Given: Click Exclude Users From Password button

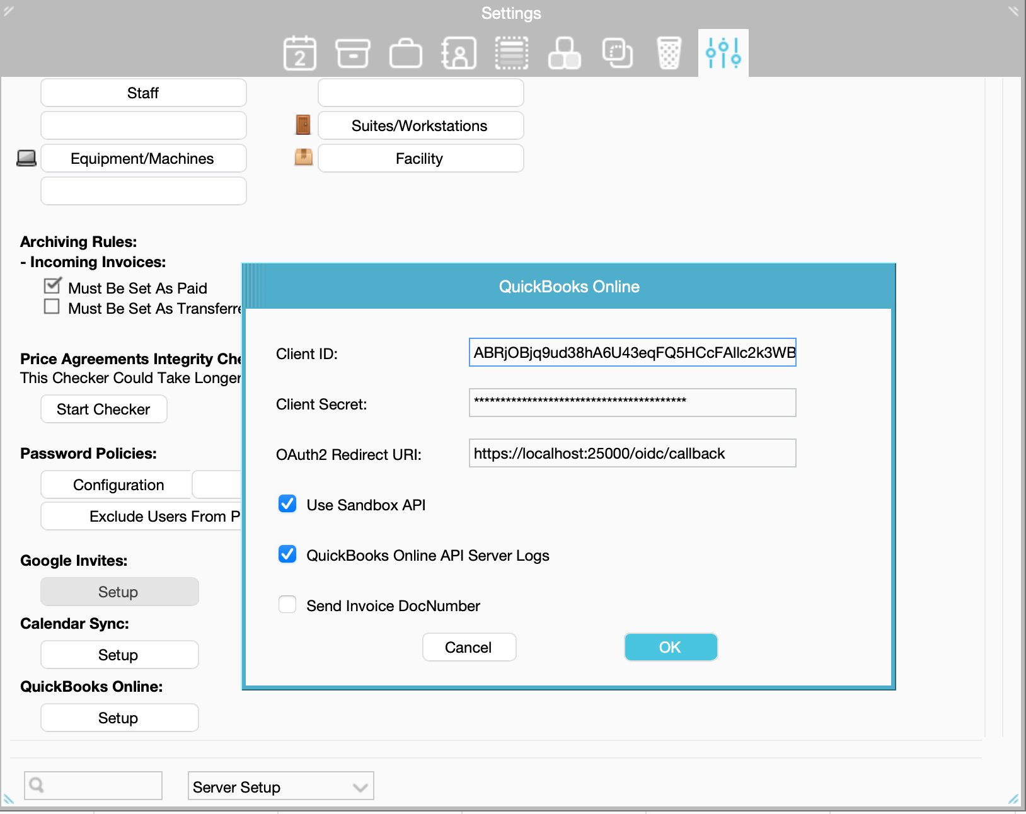Looking at the screenshot, I should pyautogui.click(x=142, y=516).
